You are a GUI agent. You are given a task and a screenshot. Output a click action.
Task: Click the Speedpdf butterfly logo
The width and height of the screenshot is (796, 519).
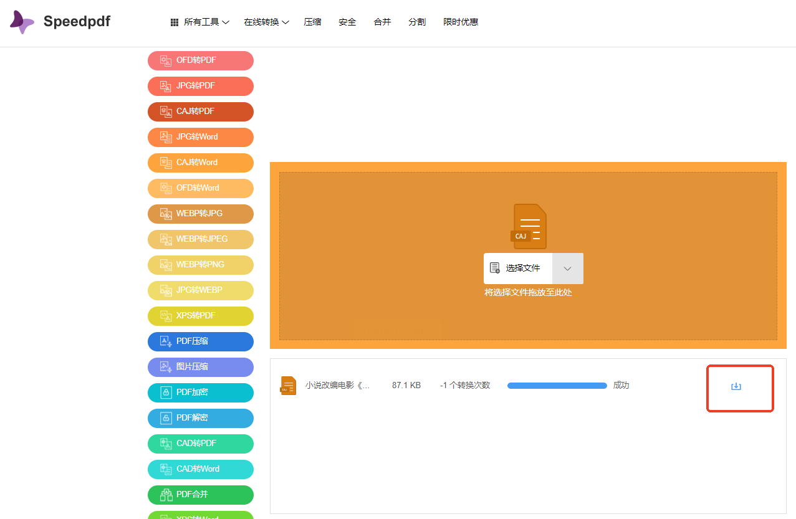tap(22, 22)
